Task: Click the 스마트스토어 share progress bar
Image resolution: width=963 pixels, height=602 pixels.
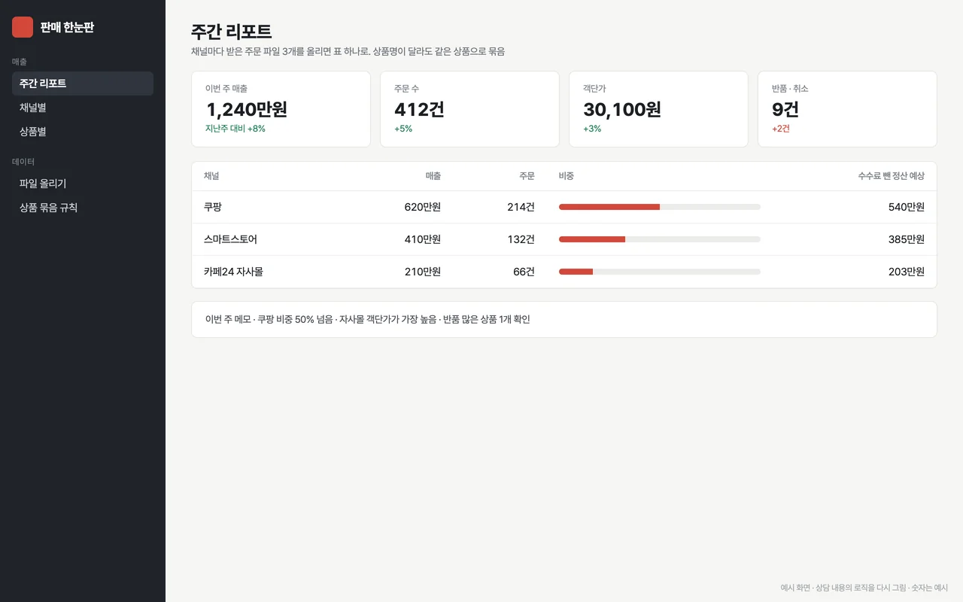Action: [660, 239]
